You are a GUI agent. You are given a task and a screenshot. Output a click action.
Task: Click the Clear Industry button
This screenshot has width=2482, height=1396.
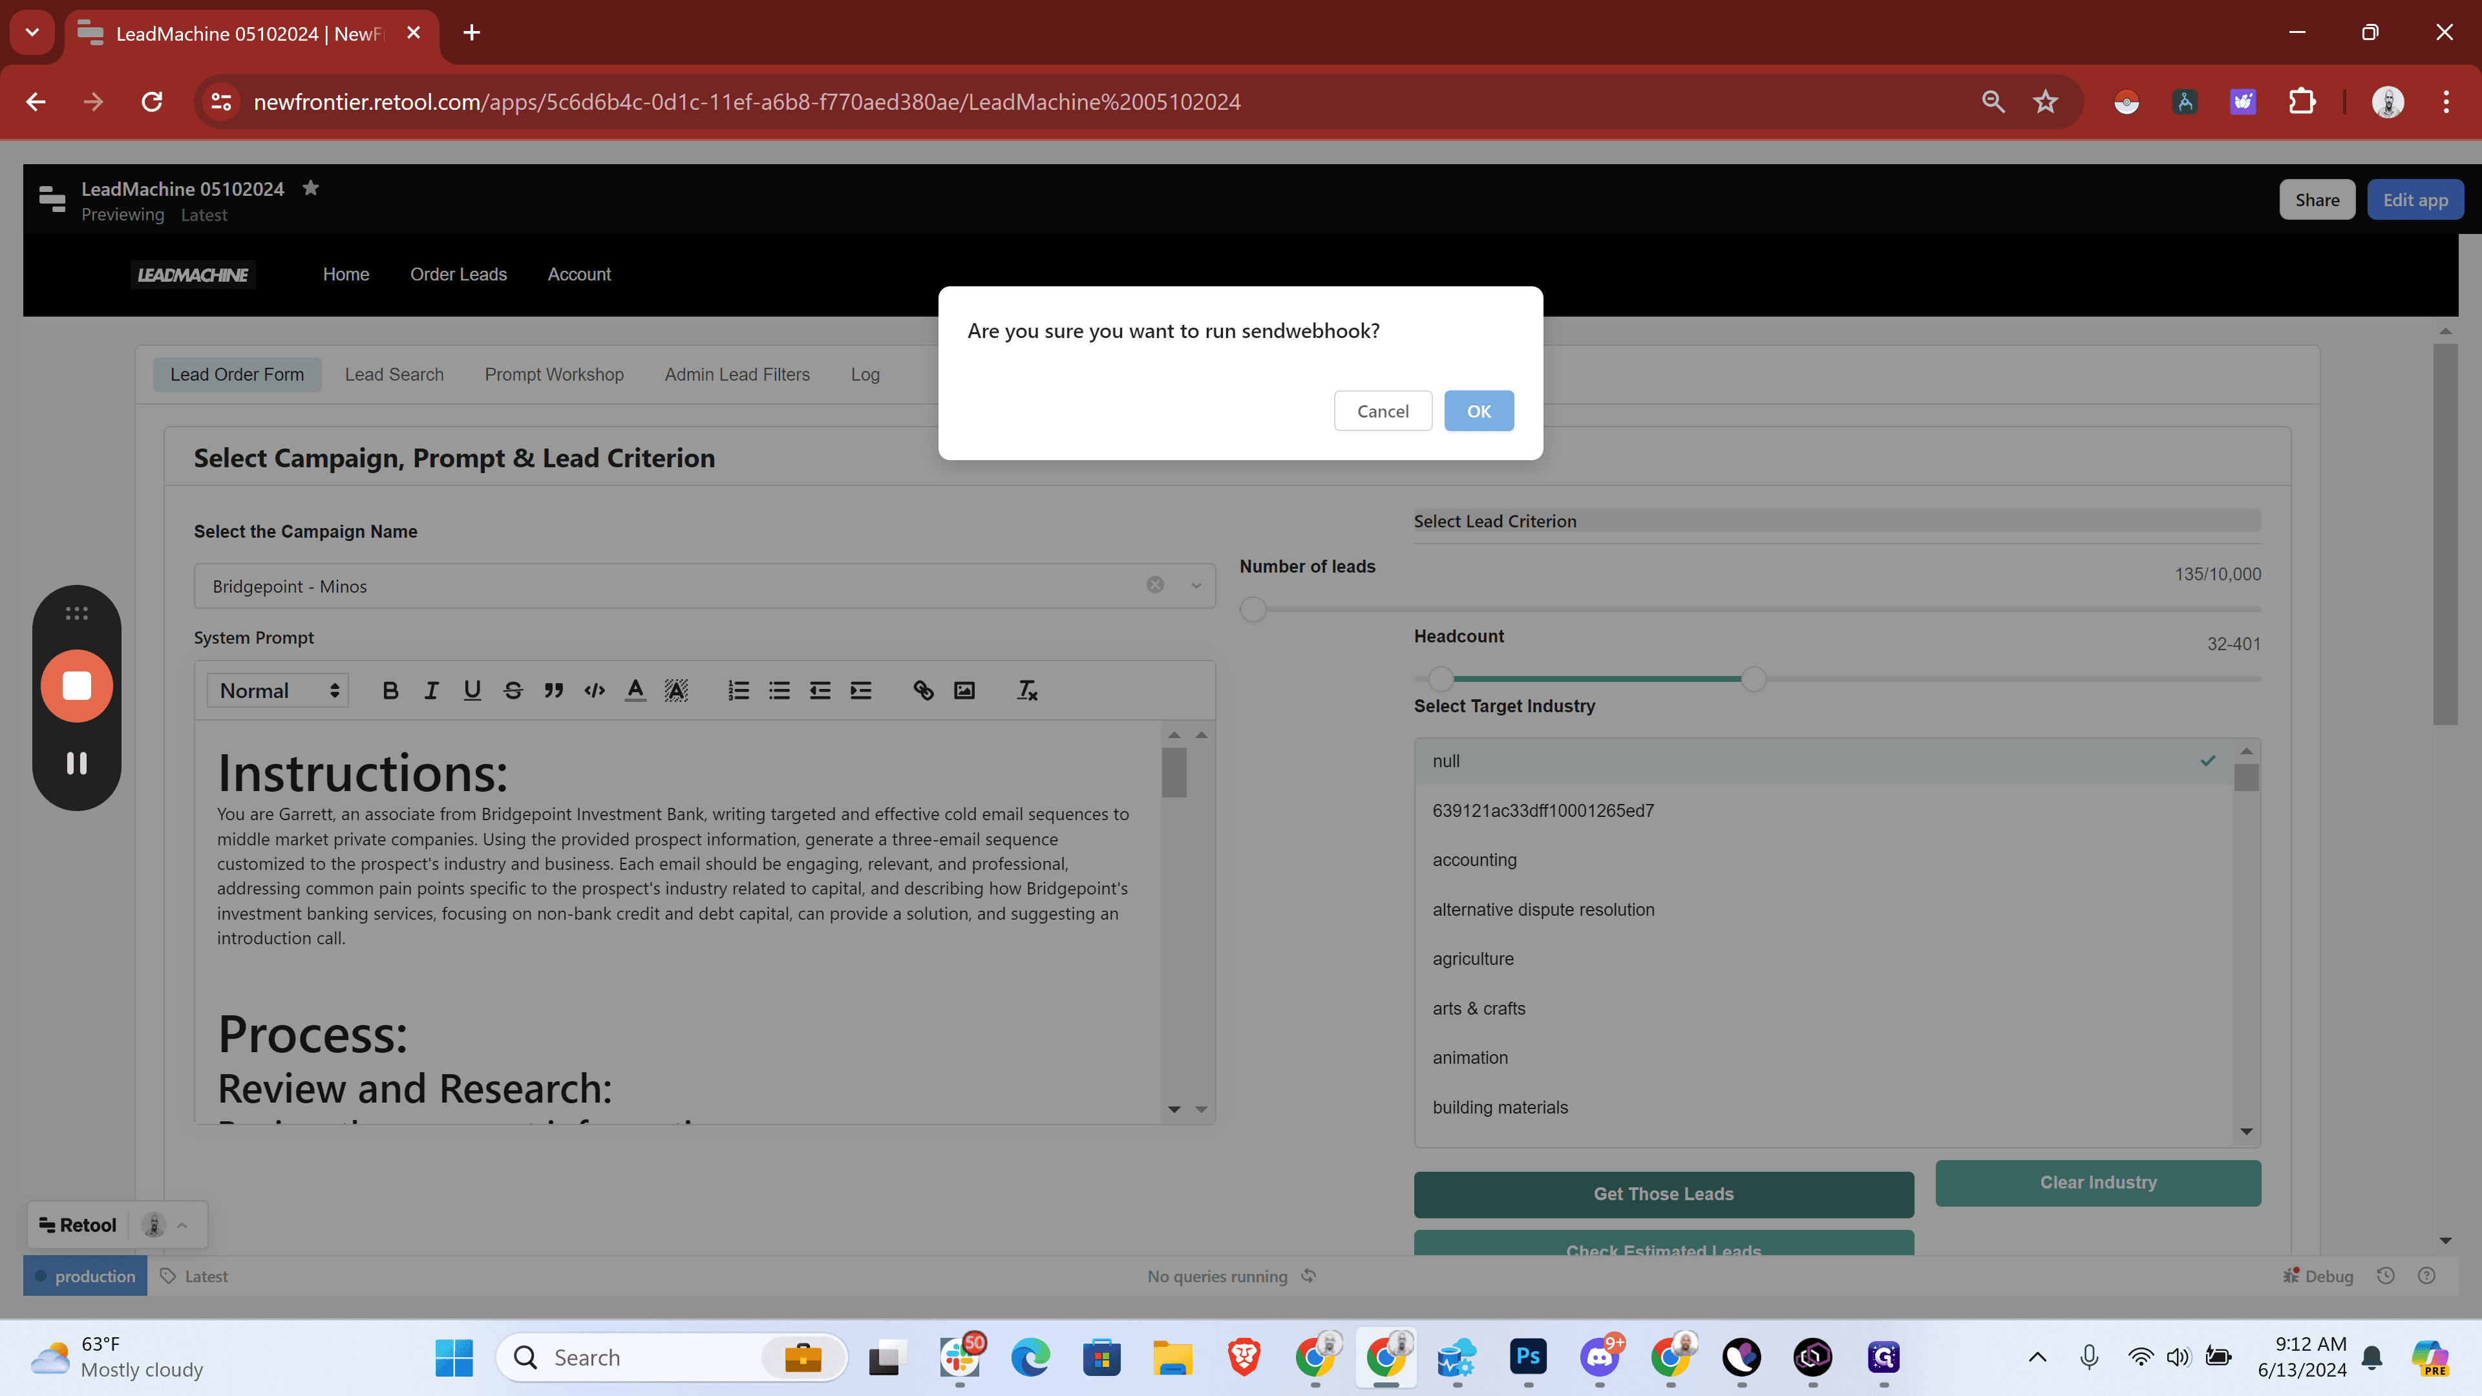[2097, 1182]
